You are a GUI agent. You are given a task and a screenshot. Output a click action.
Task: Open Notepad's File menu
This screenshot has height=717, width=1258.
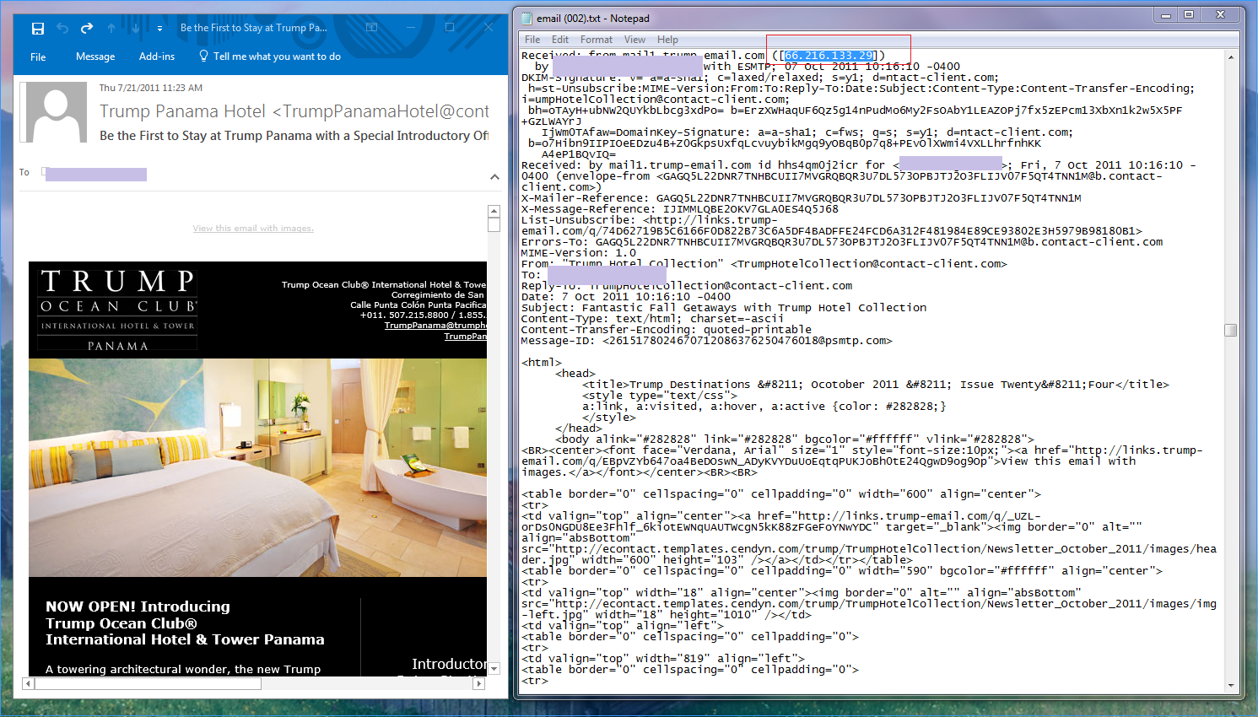(x=532, y=40)
